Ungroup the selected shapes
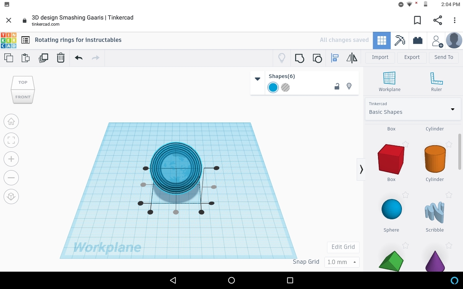This screenshot has width=463, height=289. click(x=317, y=58)
